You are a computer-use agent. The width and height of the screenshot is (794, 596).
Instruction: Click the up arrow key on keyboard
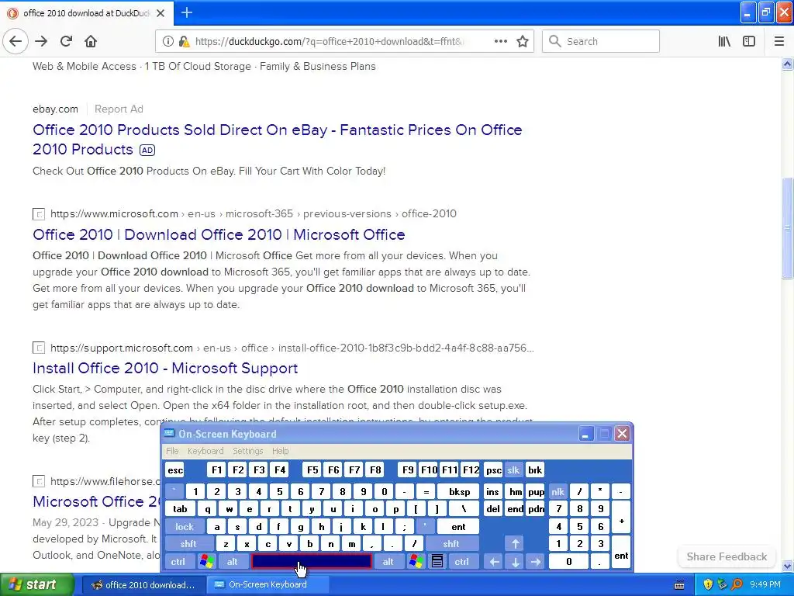pos(515,544)
